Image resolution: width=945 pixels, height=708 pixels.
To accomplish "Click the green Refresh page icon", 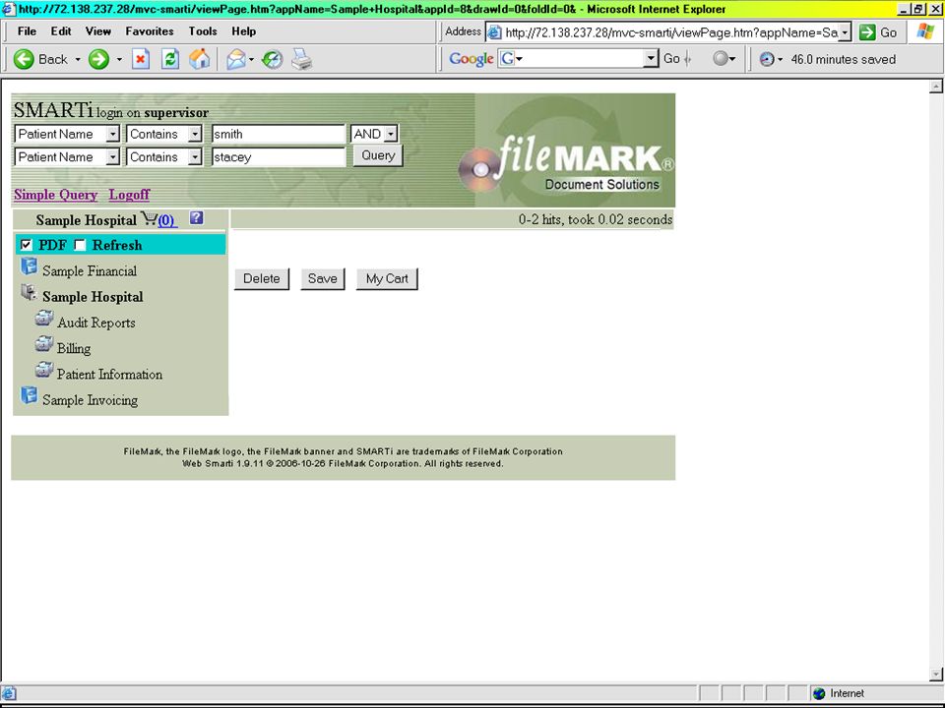I will coord(170,59).
